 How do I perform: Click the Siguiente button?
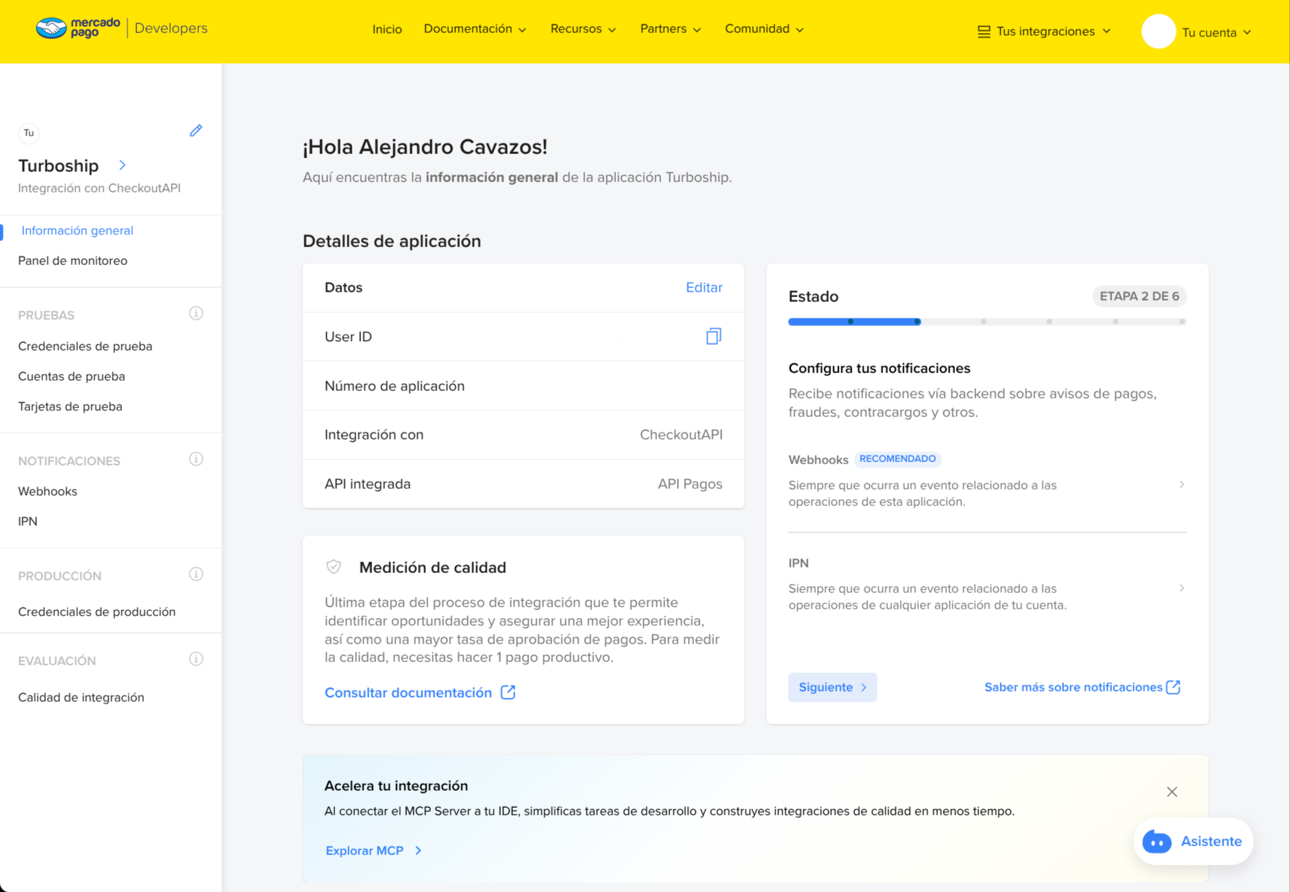[832, 687]
